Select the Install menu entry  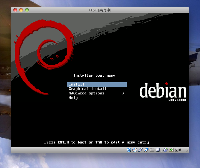97,84
